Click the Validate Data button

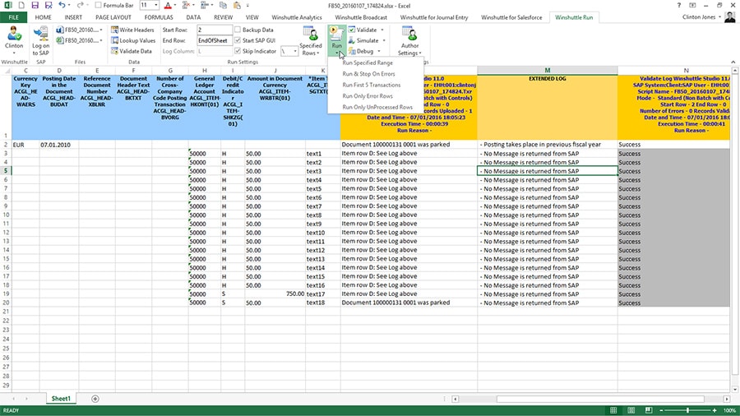click(x=132, y=51)
